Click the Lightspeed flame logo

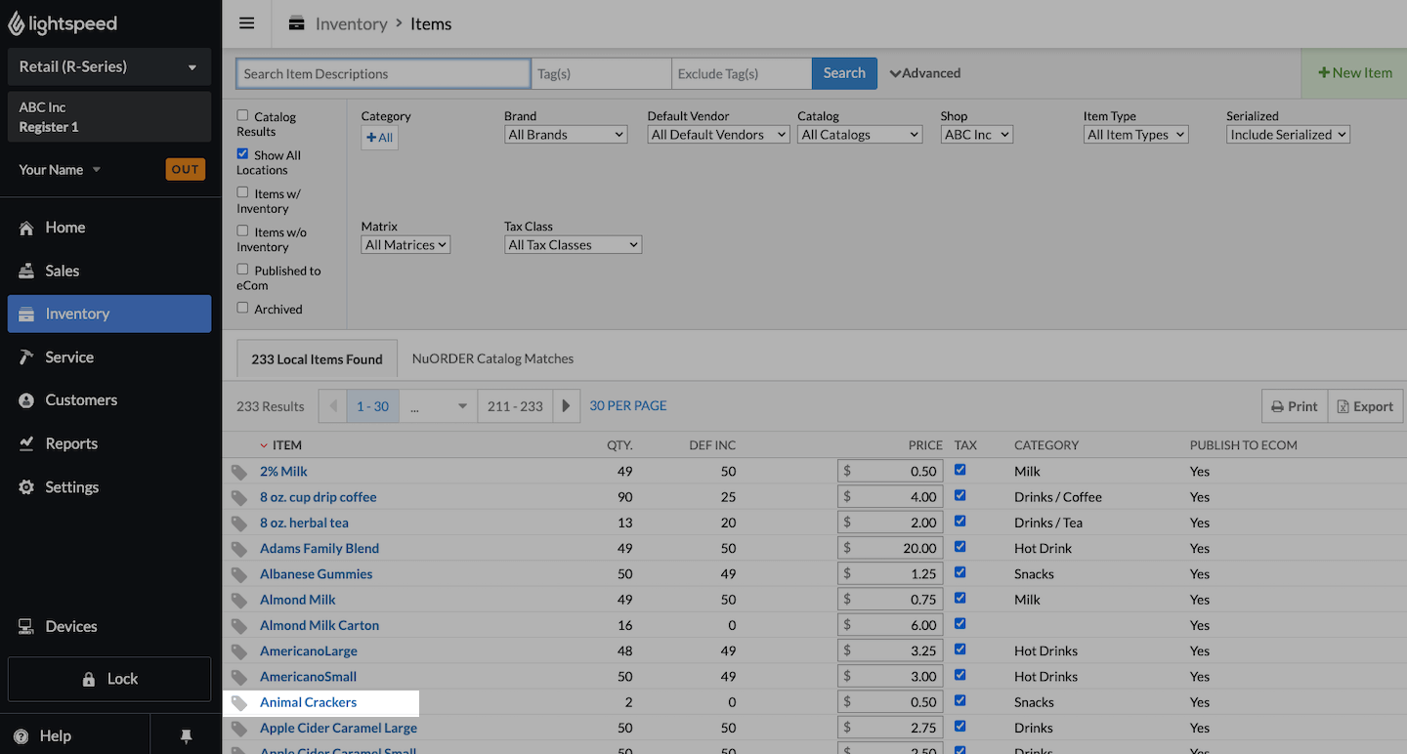tap(17, 23)
